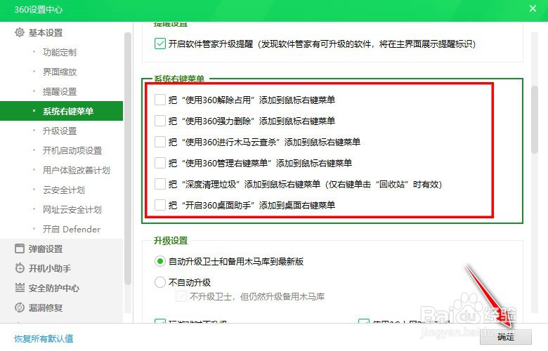This screenshot has width=548, height=351.
Task: Open 网址云安全计划 sidebar item
Action: click(72, 210)
